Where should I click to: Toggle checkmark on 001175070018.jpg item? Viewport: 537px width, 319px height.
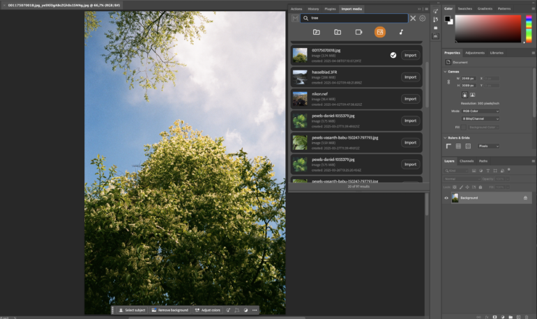pos(393,55)
